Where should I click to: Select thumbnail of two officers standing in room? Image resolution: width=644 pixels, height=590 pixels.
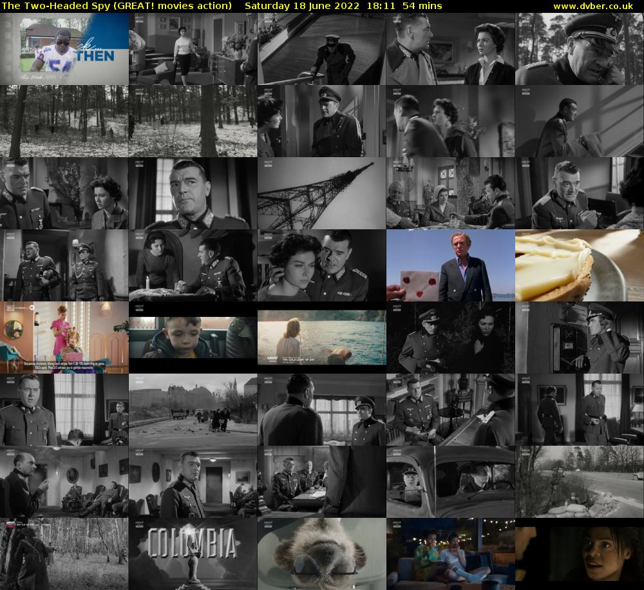pyautogui.click(x=580, y=410)
